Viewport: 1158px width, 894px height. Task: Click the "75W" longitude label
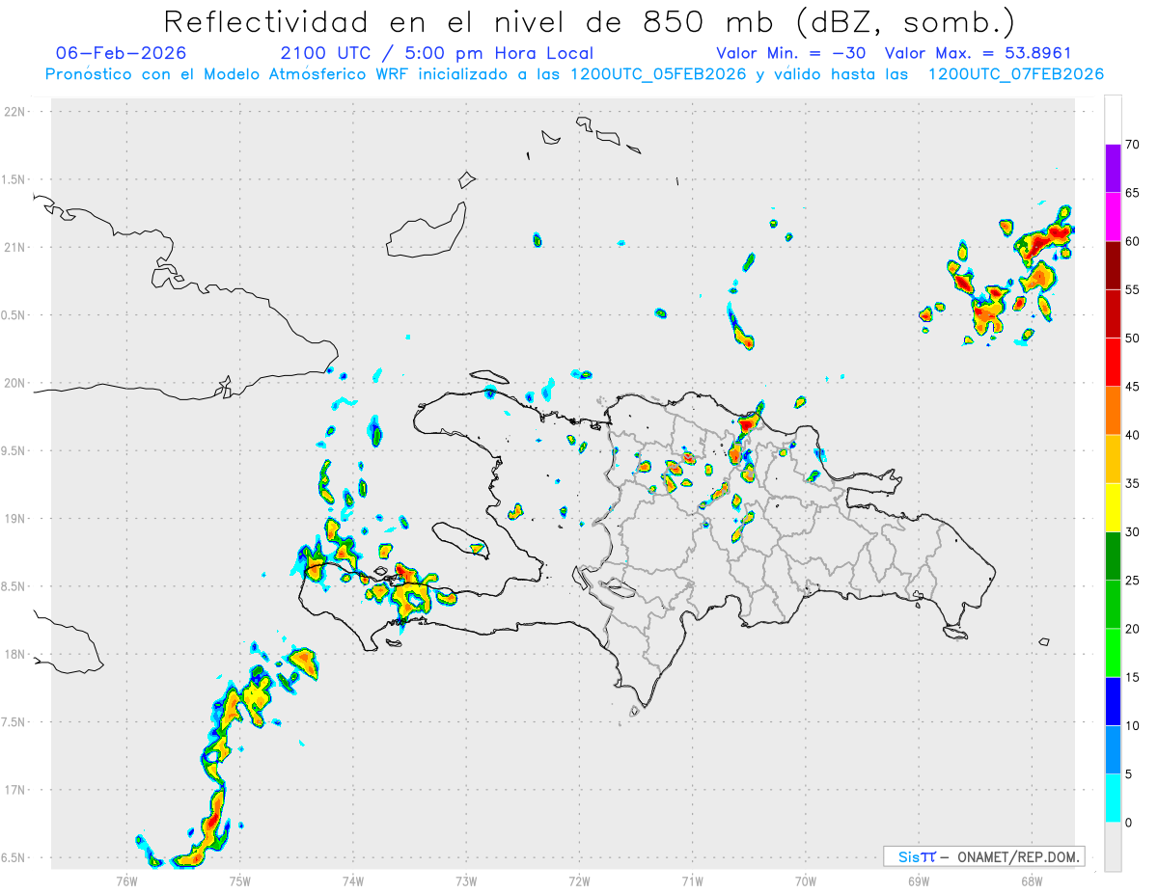240,881
